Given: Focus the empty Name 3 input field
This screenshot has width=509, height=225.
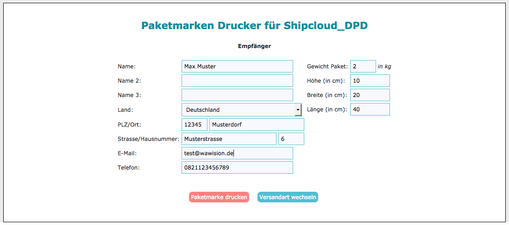Looking at the screenshot, I should tap(237, 95).
